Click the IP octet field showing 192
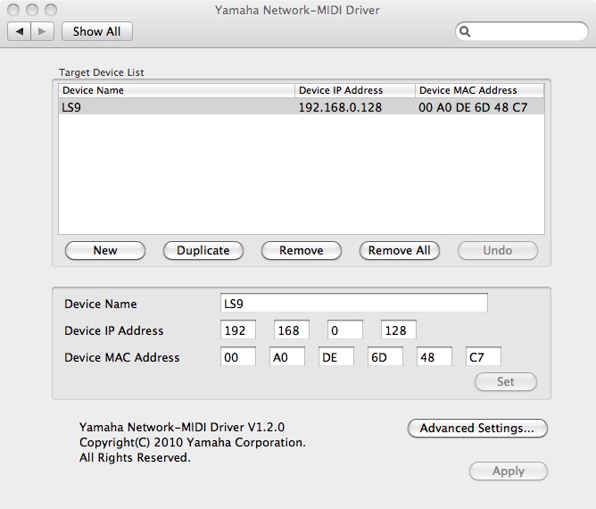This screenshot has width=596, height=509. [238, 330]
